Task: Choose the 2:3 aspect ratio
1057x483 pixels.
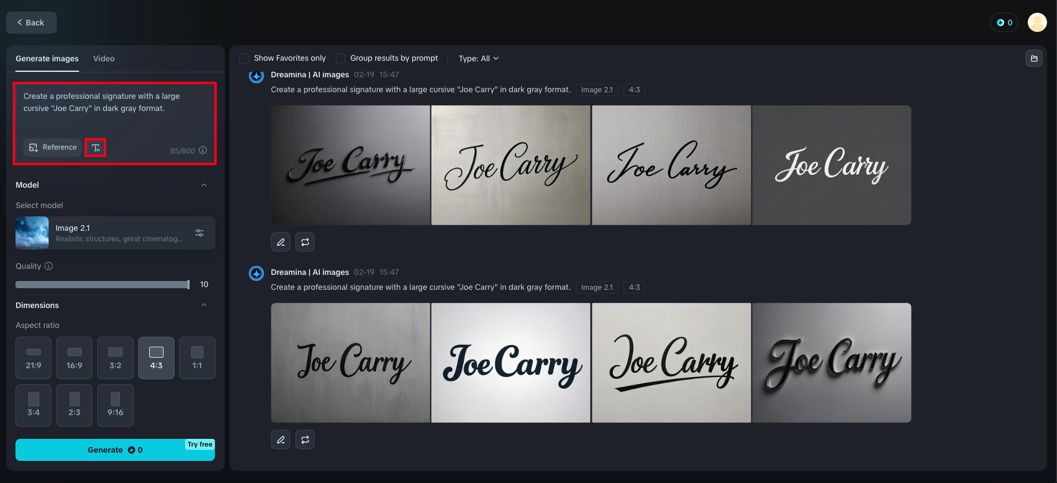Action: [75, 405]
